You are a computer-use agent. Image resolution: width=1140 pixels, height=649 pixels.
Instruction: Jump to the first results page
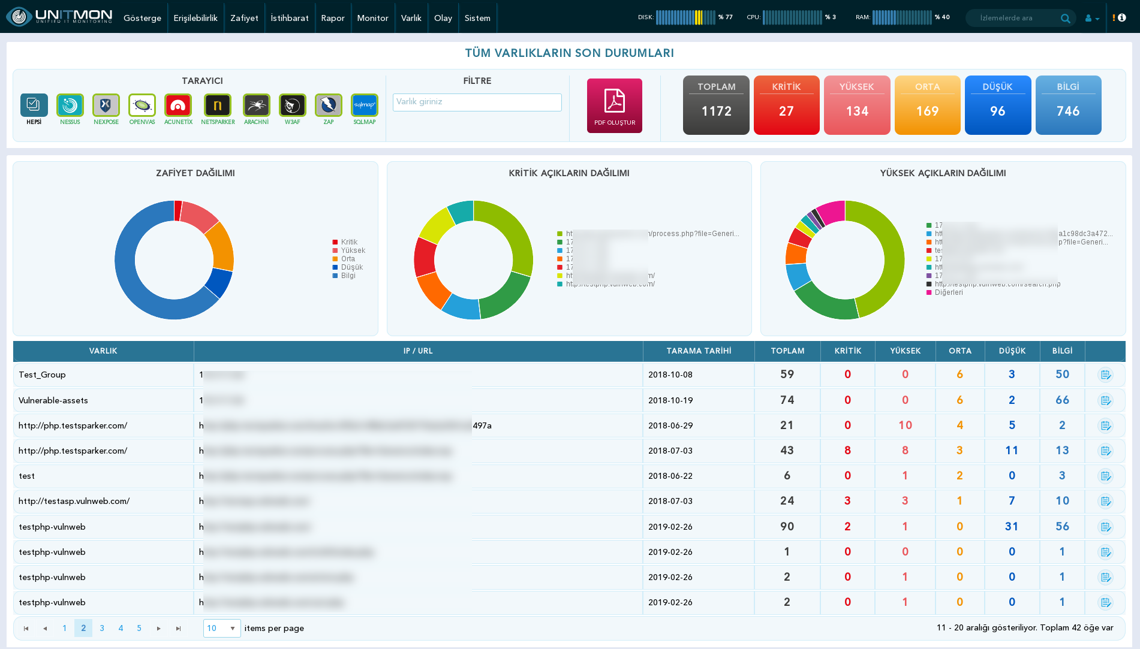tap(26, 628)
